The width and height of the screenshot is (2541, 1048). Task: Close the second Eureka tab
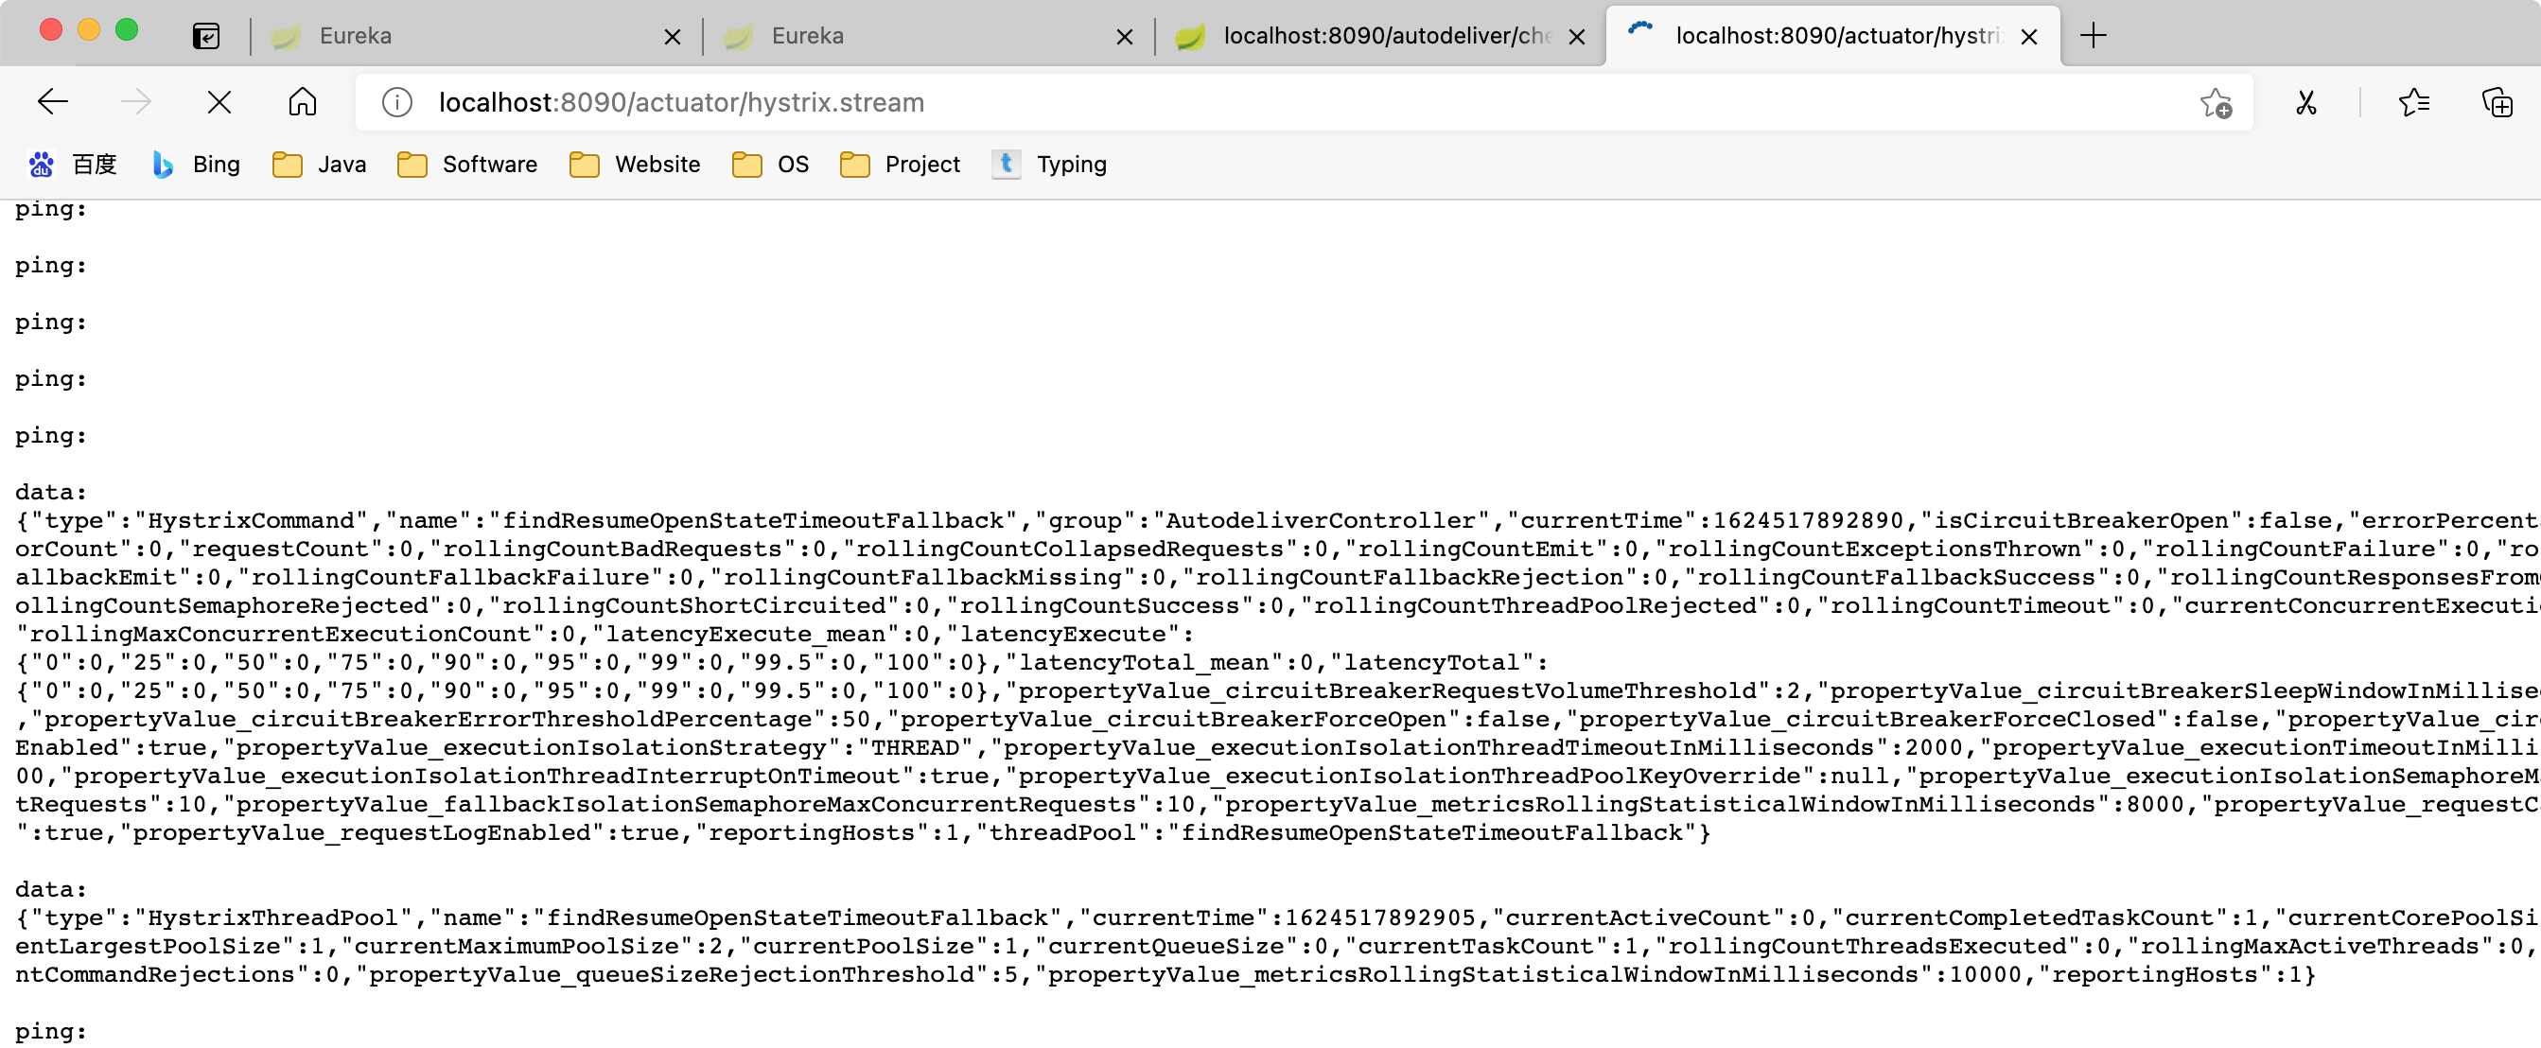pyautogui.click(x=1124, y=38)
